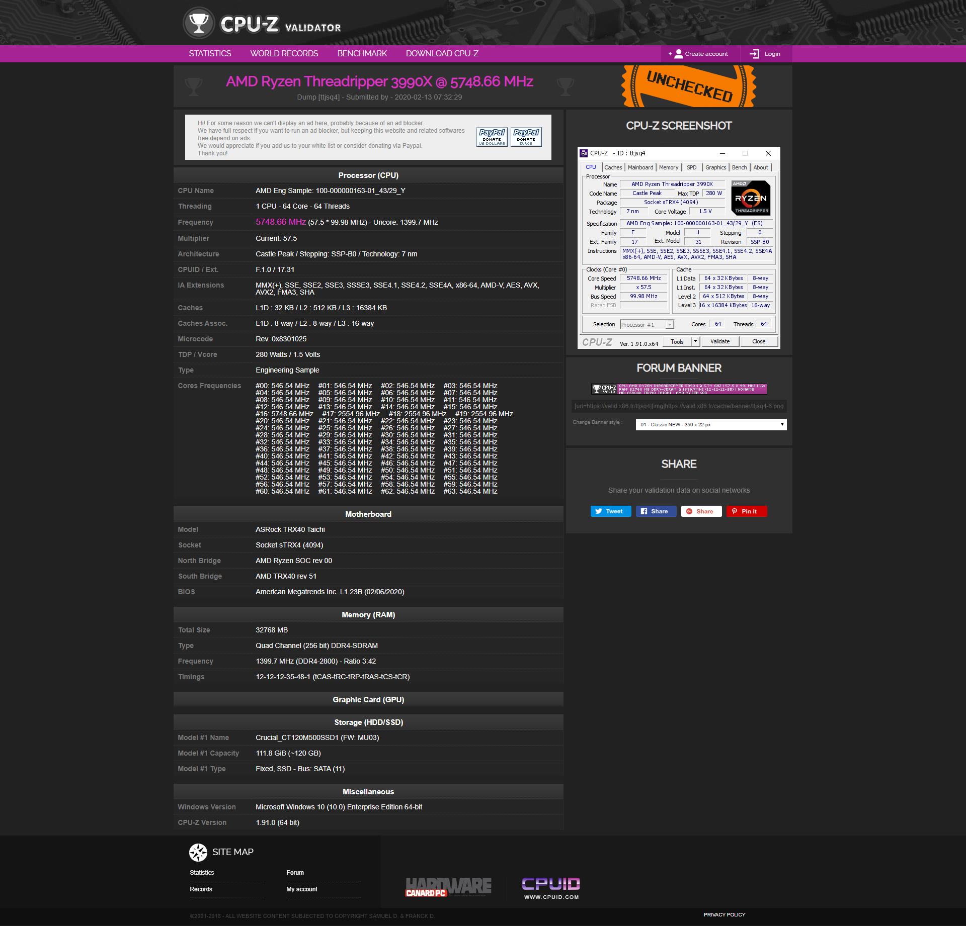Select the CPU tab in the CPU-Z screenshot
The height and width of the screenshot is (926, 966).
591,167
